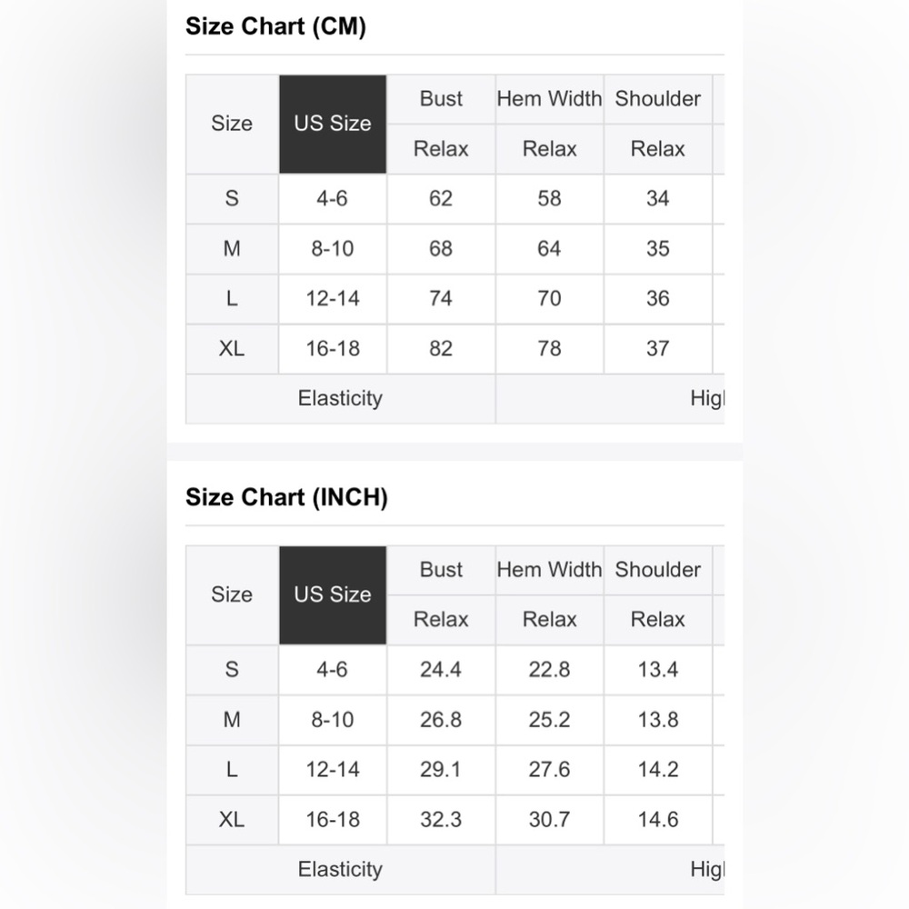Viewport: 909px width, 909px height.
Task: Click bust value 24.4 in INCH chart
Action: coord(441,670)
